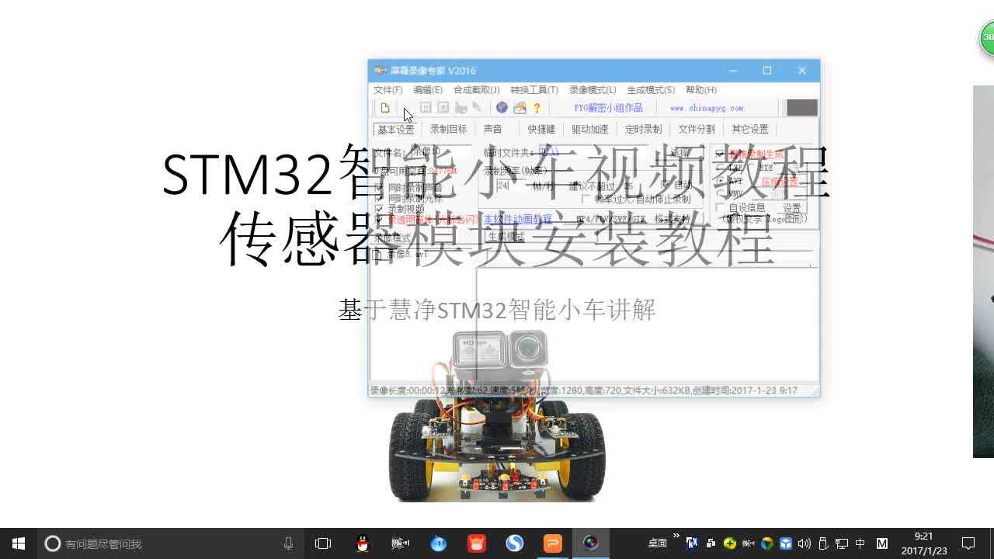
Task: Click the network tray icon
Action: coord(842,543)
